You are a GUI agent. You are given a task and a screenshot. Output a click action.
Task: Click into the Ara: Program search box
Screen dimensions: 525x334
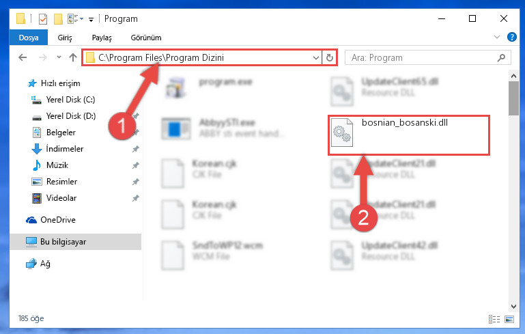(x=422, y=57)
